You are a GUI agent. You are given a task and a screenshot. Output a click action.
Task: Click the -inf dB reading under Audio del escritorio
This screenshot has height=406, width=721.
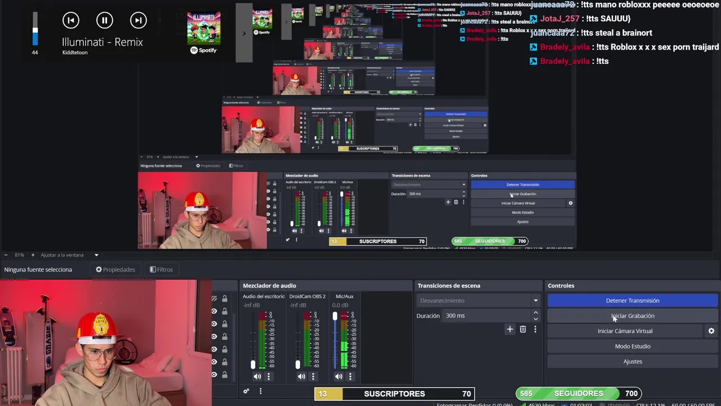point(252,306)
